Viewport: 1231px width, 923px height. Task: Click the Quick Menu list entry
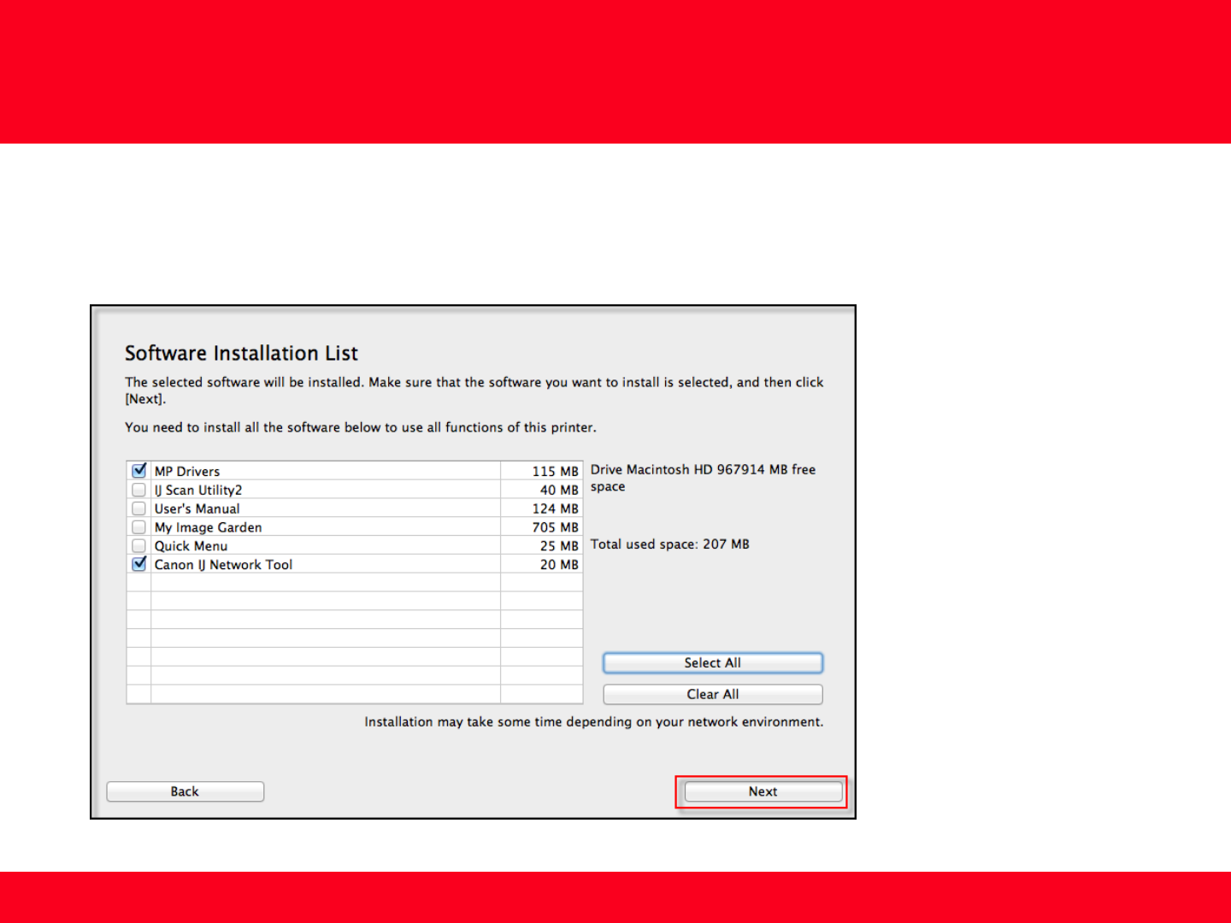pos(191,546)
